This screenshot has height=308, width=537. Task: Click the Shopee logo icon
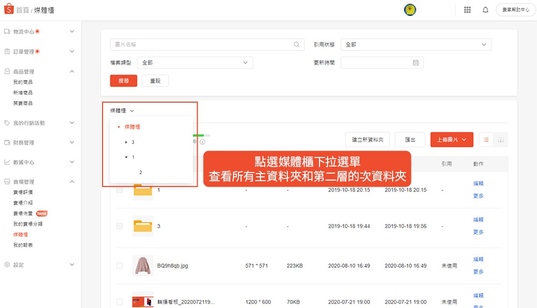point(8,10)
